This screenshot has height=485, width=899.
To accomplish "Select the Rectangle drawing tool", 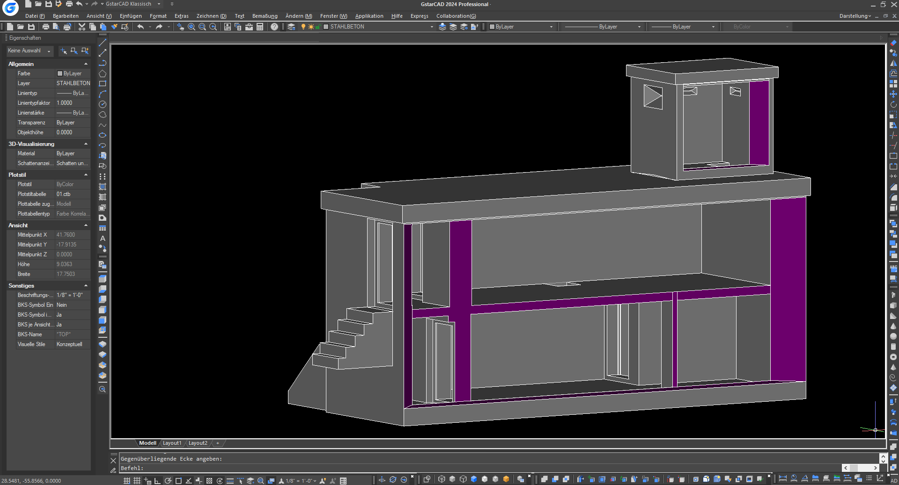I will coord(103,84).
